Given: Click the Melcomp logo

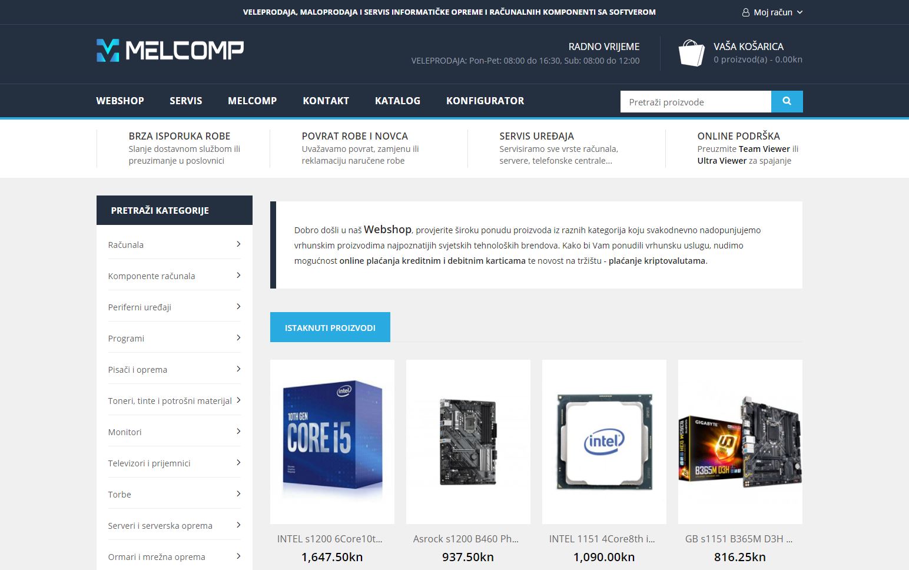Looking at the screenshot, I should click(x=170, y=51).
